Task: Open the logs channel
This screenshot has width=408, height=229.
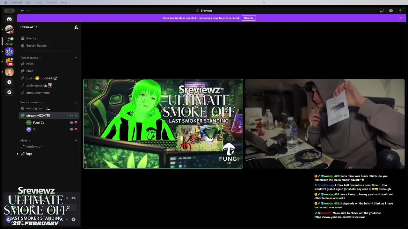Action: pos(49,154)
